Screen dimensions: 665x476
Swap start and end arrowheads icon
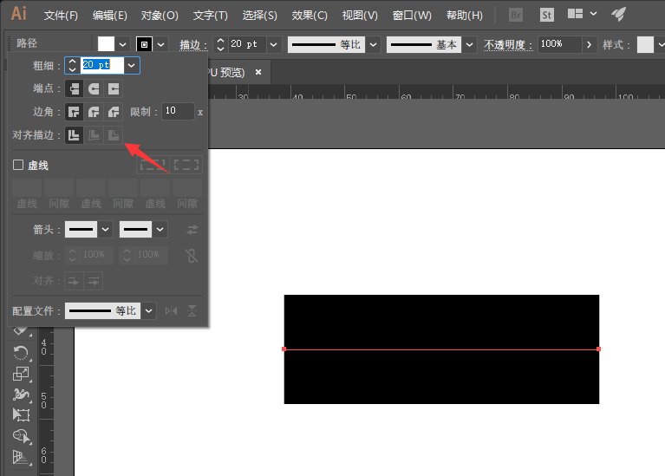pos(192,230)
